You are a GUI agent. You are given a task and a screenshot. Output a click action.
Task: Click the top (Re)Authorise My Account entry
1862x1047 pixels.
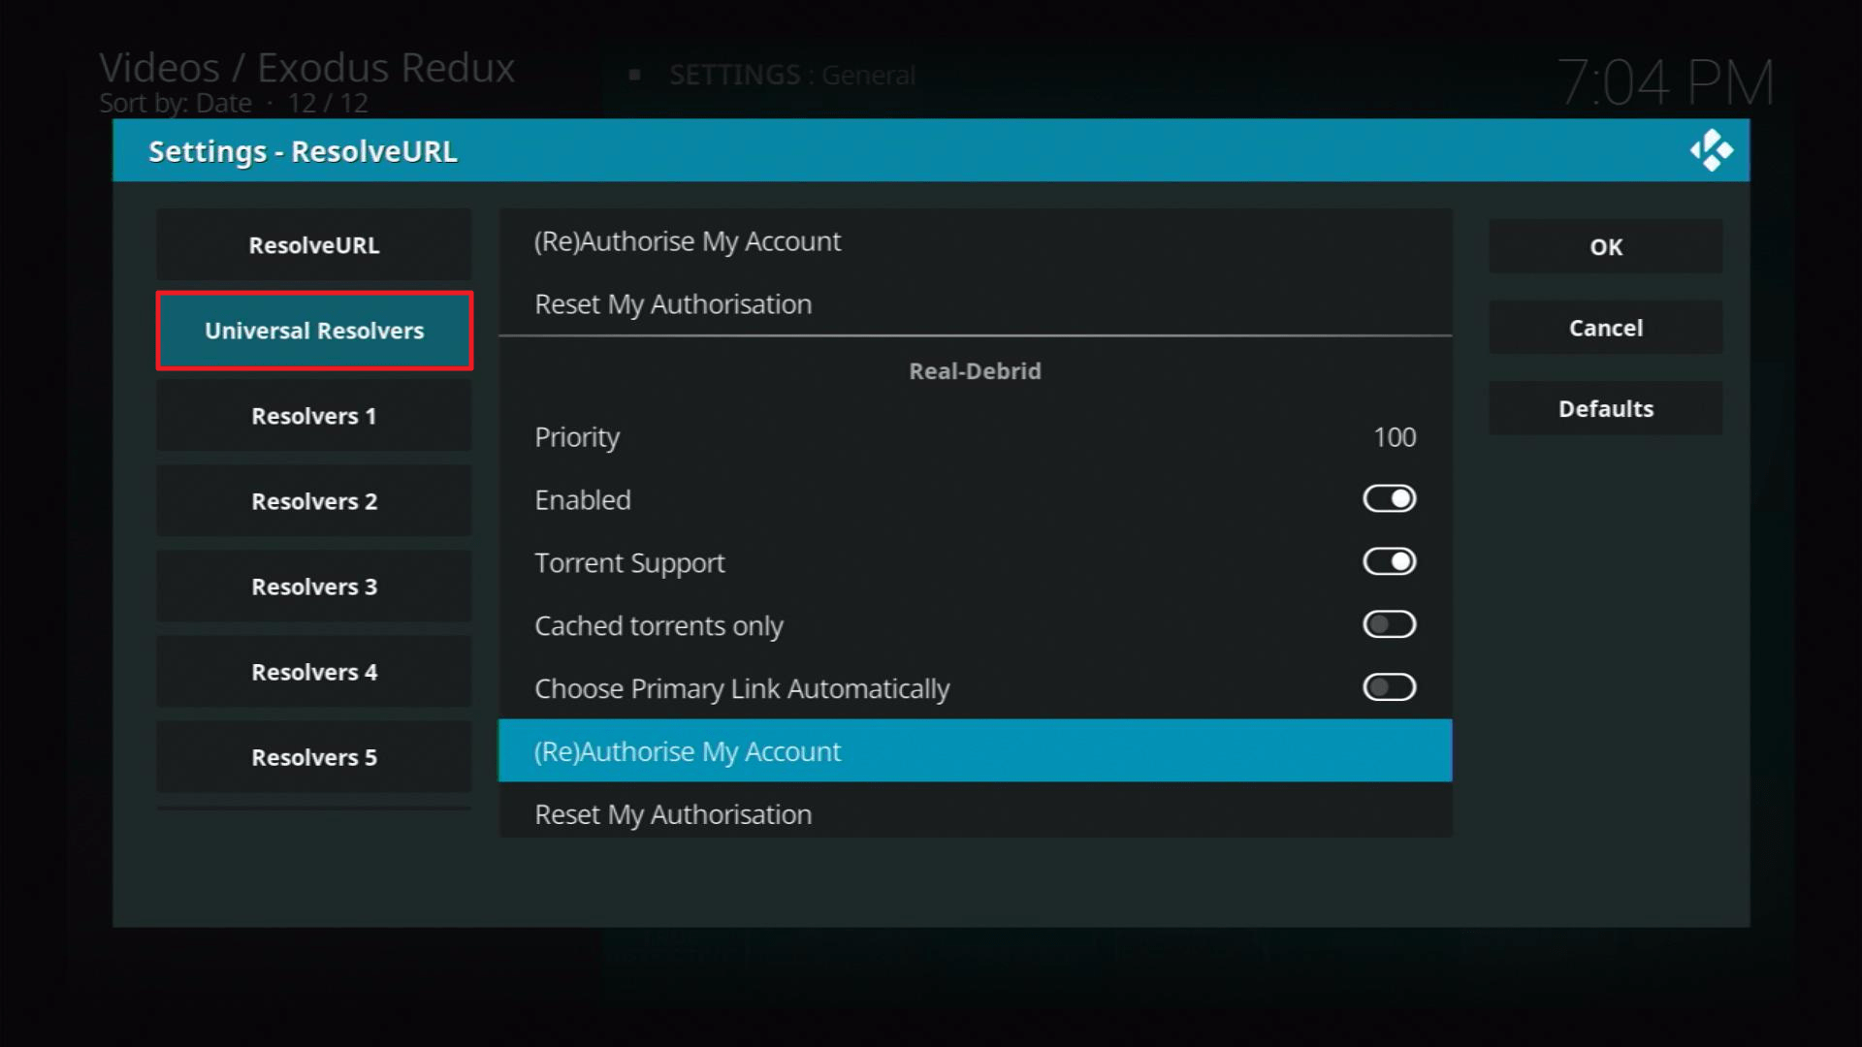[x=975, y=240]
